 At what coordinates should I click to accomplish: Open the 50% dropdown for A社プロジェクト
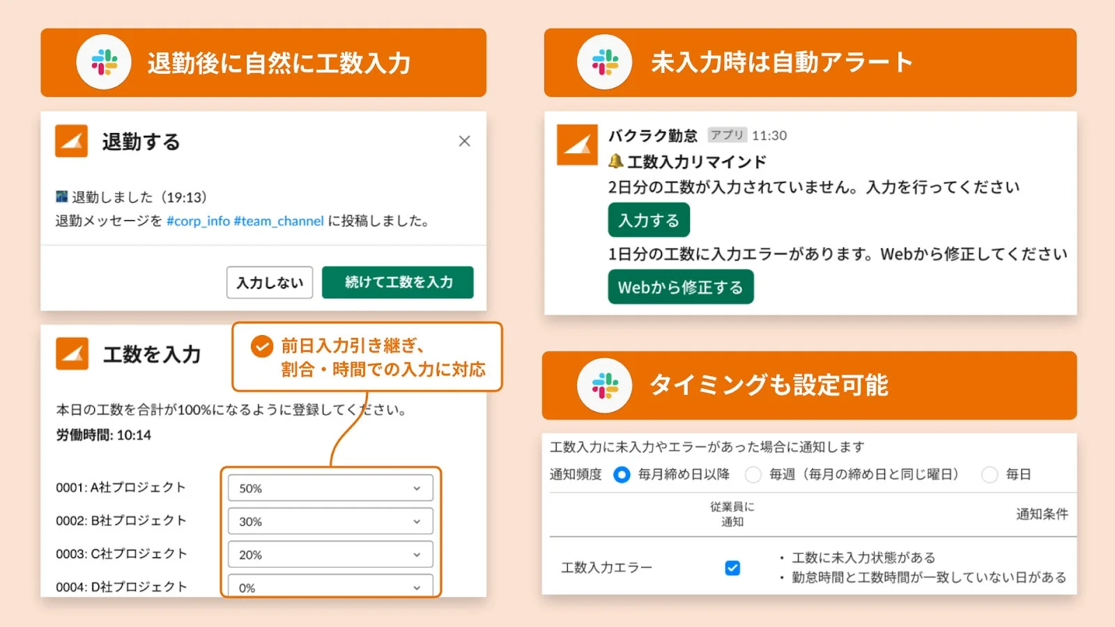pos(330,488)
